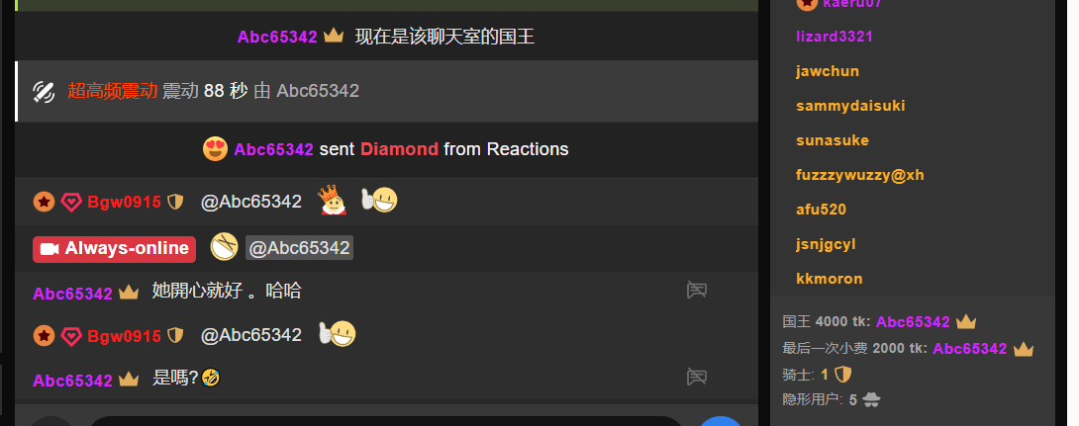Click the chat message input field
The height and width of the screenshot is (426, 1079).
pyautogui.click(x=385, y=421)
